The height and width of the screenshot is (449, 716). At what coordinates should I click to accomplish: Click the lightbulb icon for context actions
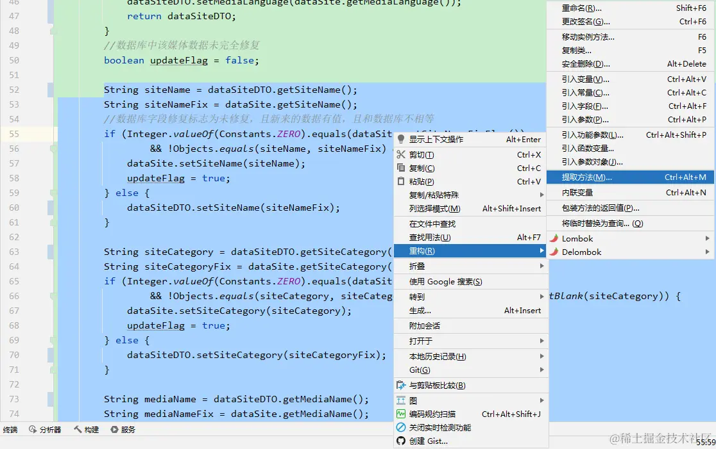[401, 139]
